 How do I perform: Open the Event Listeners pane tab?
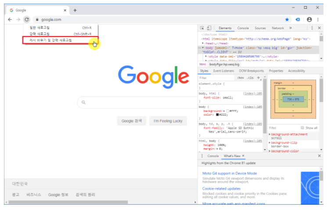point(223,71)
